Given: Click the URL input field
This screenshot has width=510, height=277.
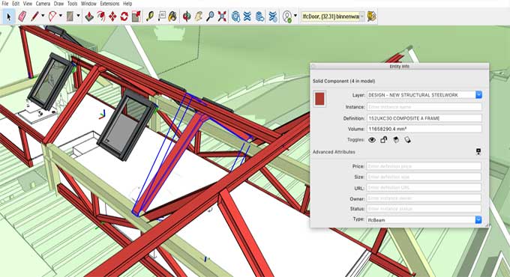Looking at the screenshot, I should tap(424, 187).
